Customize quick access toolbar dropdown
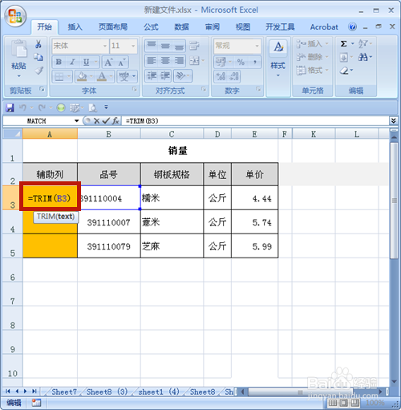Viewport: 401px width, 410px height. (x=106, y=108)
